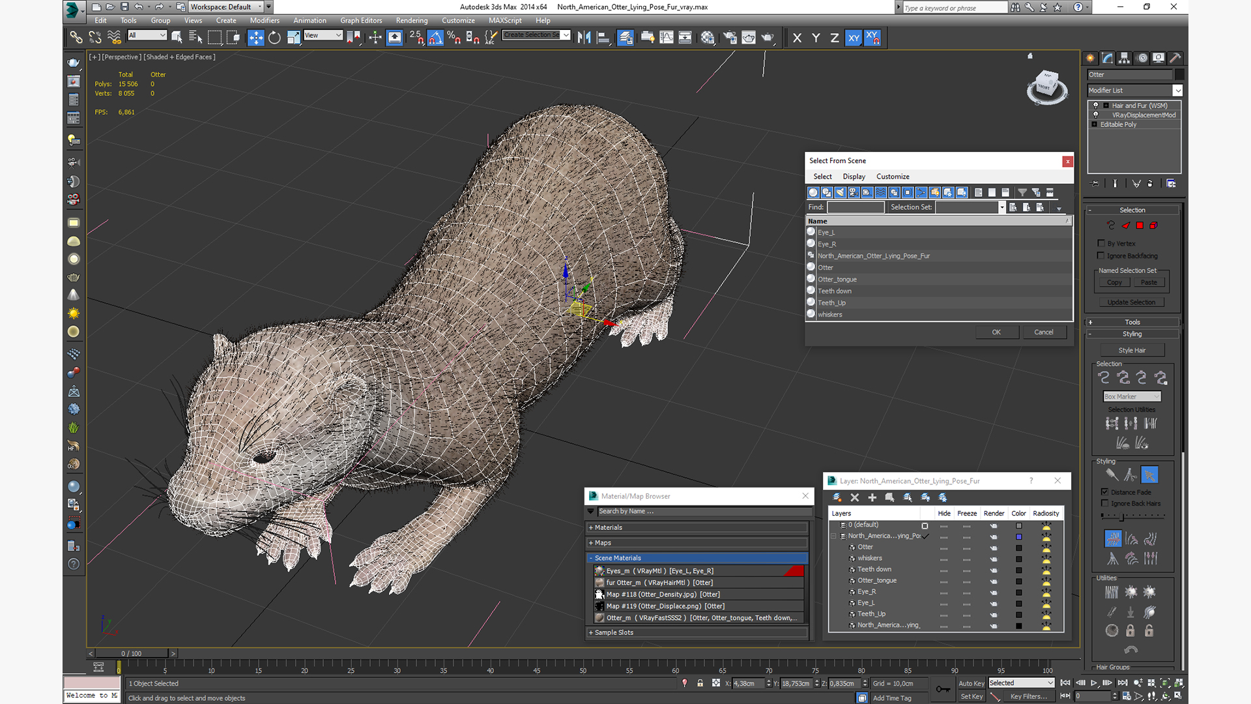Click the Auto Key button

971,683
